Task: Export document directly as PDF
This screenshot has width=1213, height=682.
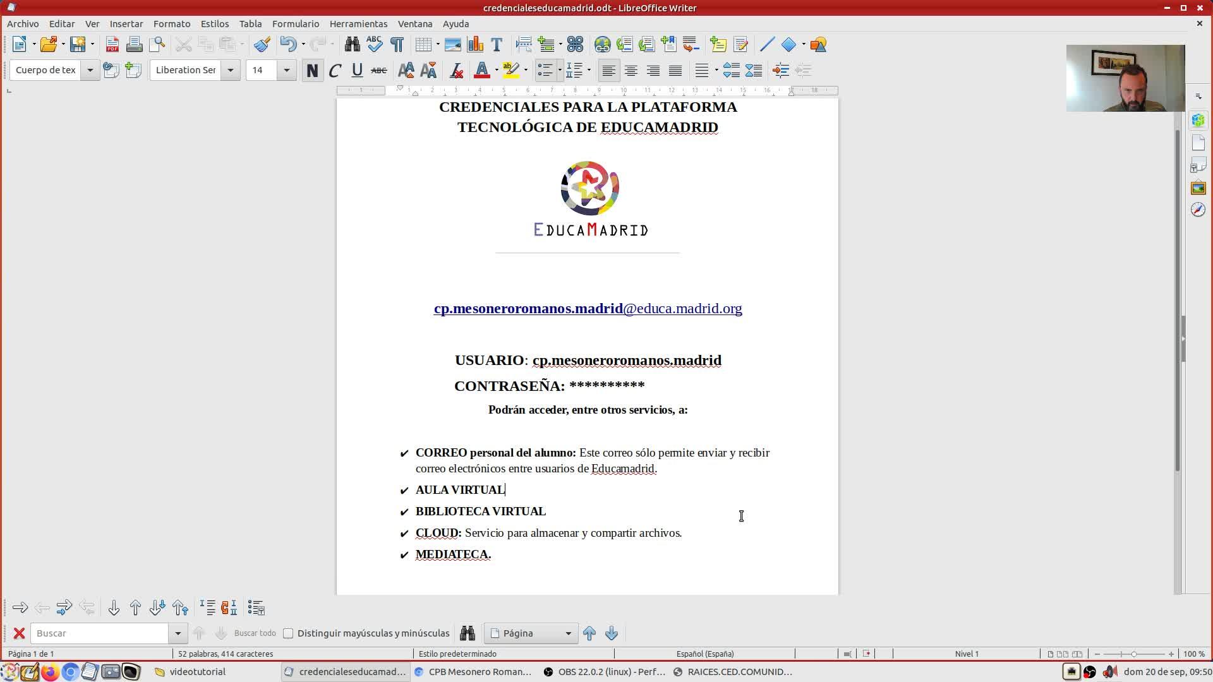Action: pyautogui.click(x=112, y=45)
